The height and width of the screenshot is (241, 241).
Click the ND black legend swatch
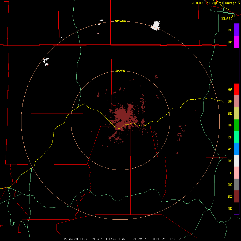(236, 208)
